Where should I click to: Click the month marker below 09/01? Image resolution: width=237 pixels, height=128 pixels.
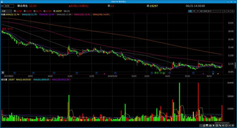click(33, 73)
